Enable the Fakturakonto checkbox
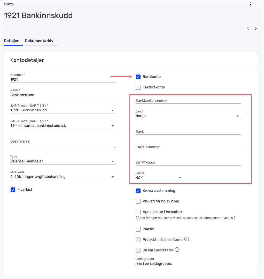Image resolution: width=264 pixels, height=279 pixels. pos(138,87)
